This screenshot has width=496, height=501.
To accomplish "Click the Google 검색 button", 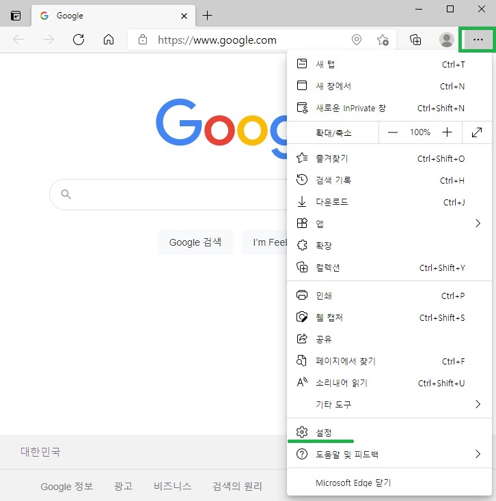I will (x=195, y=242).
